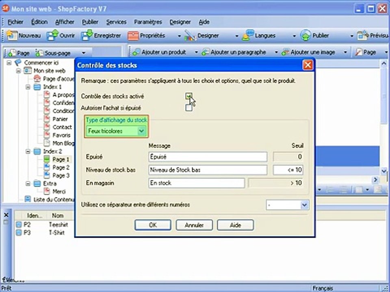Open the number separator dropdown
Viewport: 390px width, 292px height.
[304, 205]
